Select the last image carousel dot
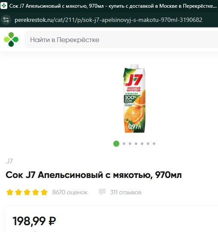218x232 pixels. 154,144
